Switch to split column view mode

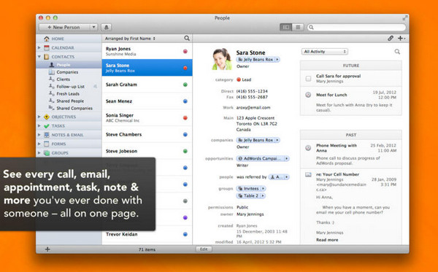pyautogui.click(x=285, y=27)
